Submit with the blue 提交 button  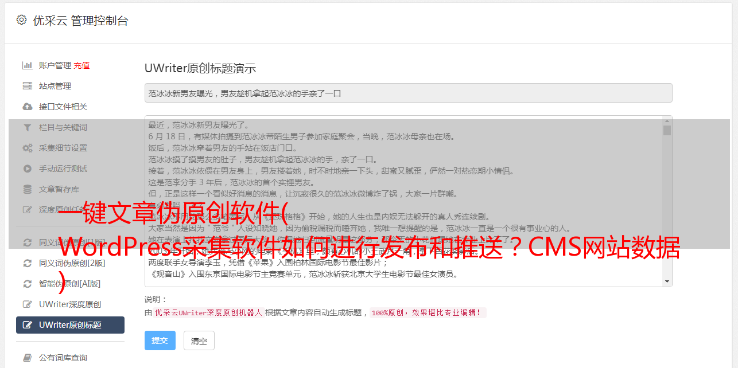click(x=160, y=340)
